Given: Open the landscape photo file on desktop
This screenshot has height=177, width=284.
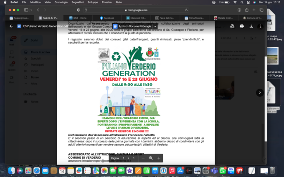Looking at the screenshot, I should (x=272, y=56).
